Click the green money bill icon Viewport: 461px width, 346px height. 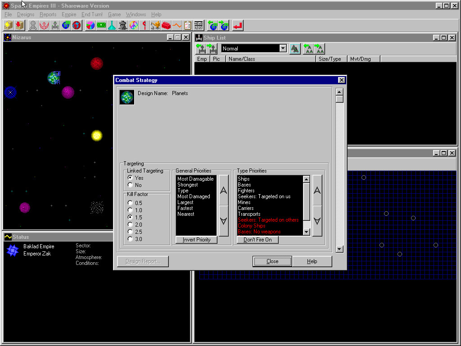(x=101, y=26)
